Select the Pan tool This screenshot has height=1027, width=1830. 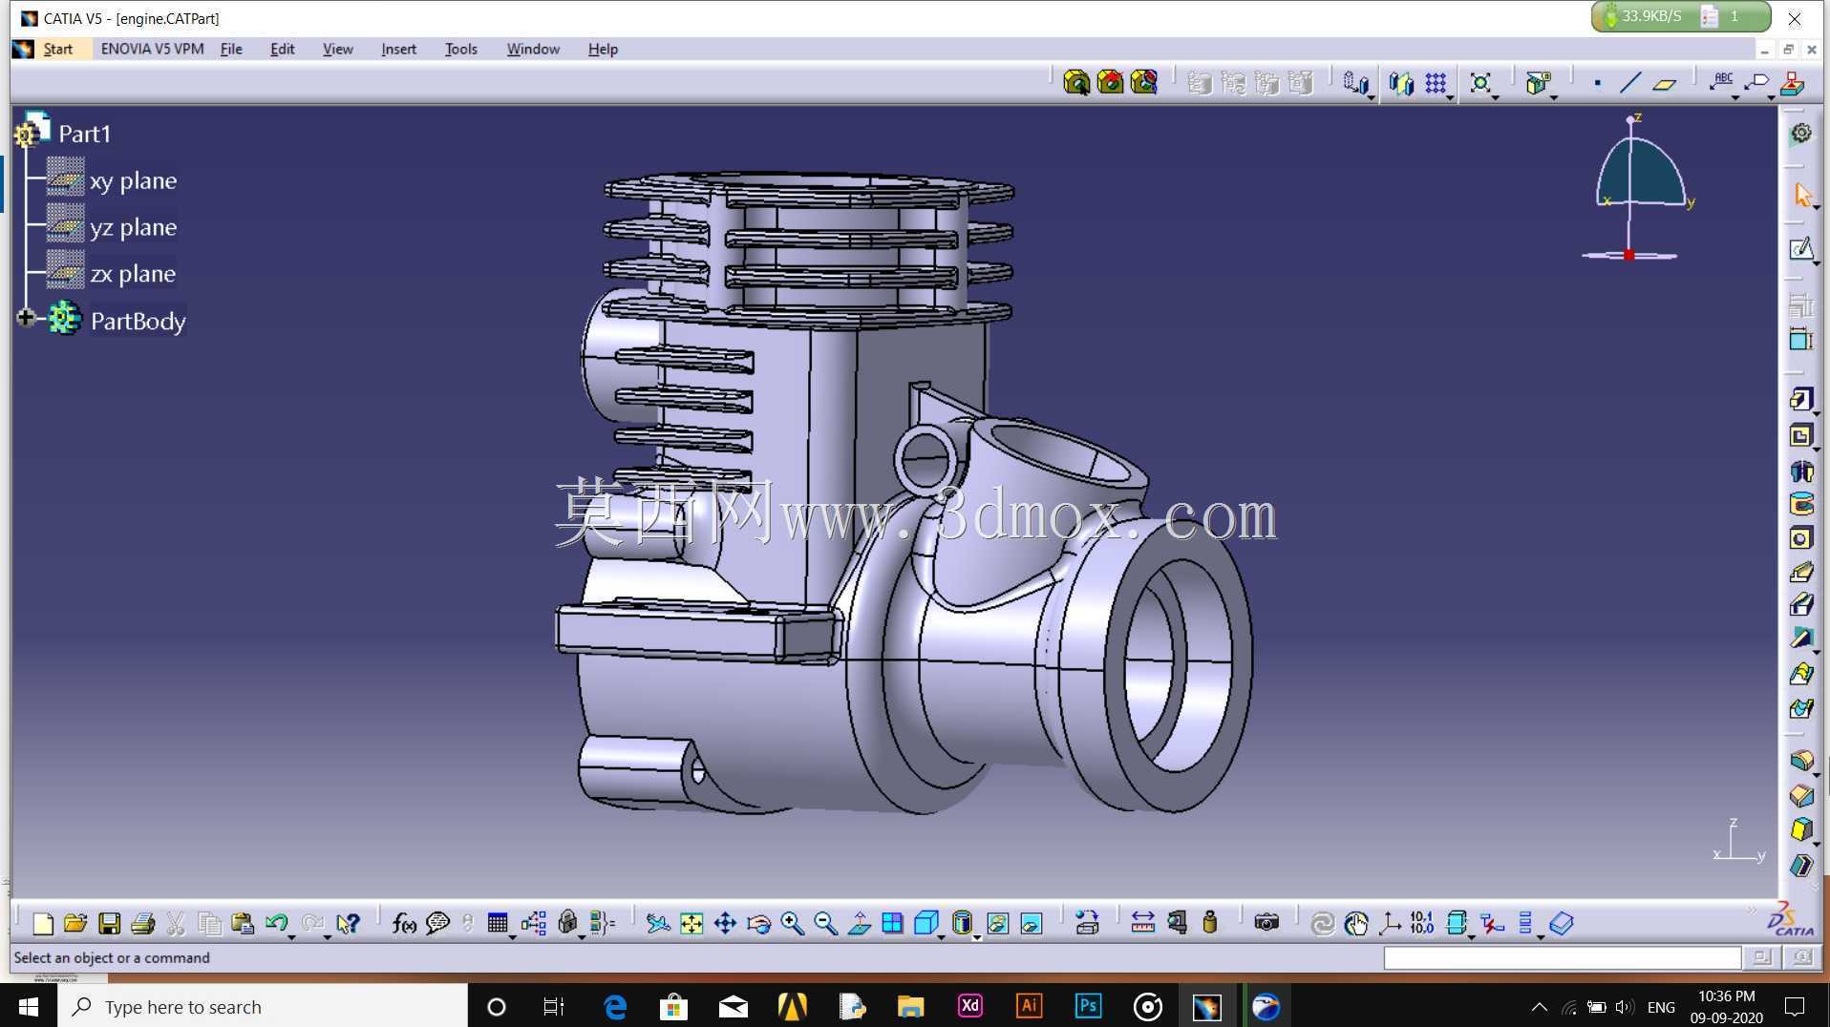click(725, 923)
